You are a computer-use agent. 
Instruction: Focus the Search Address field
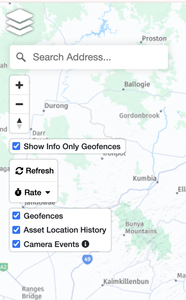pos(89,57)
